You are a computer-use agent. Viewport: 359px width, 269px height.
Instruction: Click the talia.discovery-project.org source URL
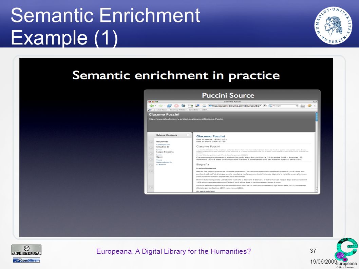(x=186, y=119)
